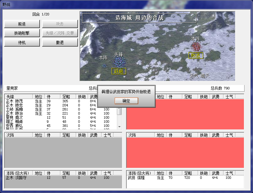The image size is (253, 193).
Task: Select row 正木 時治
Action: (61, 113)
